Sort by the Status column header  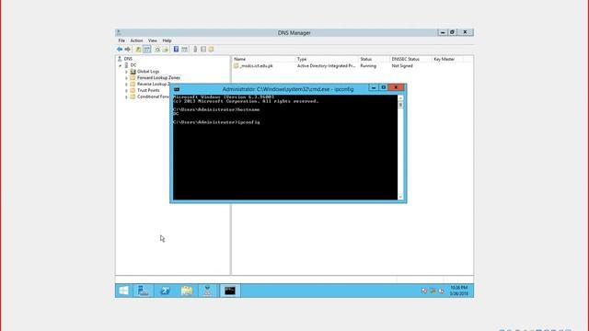click(374, 59)
